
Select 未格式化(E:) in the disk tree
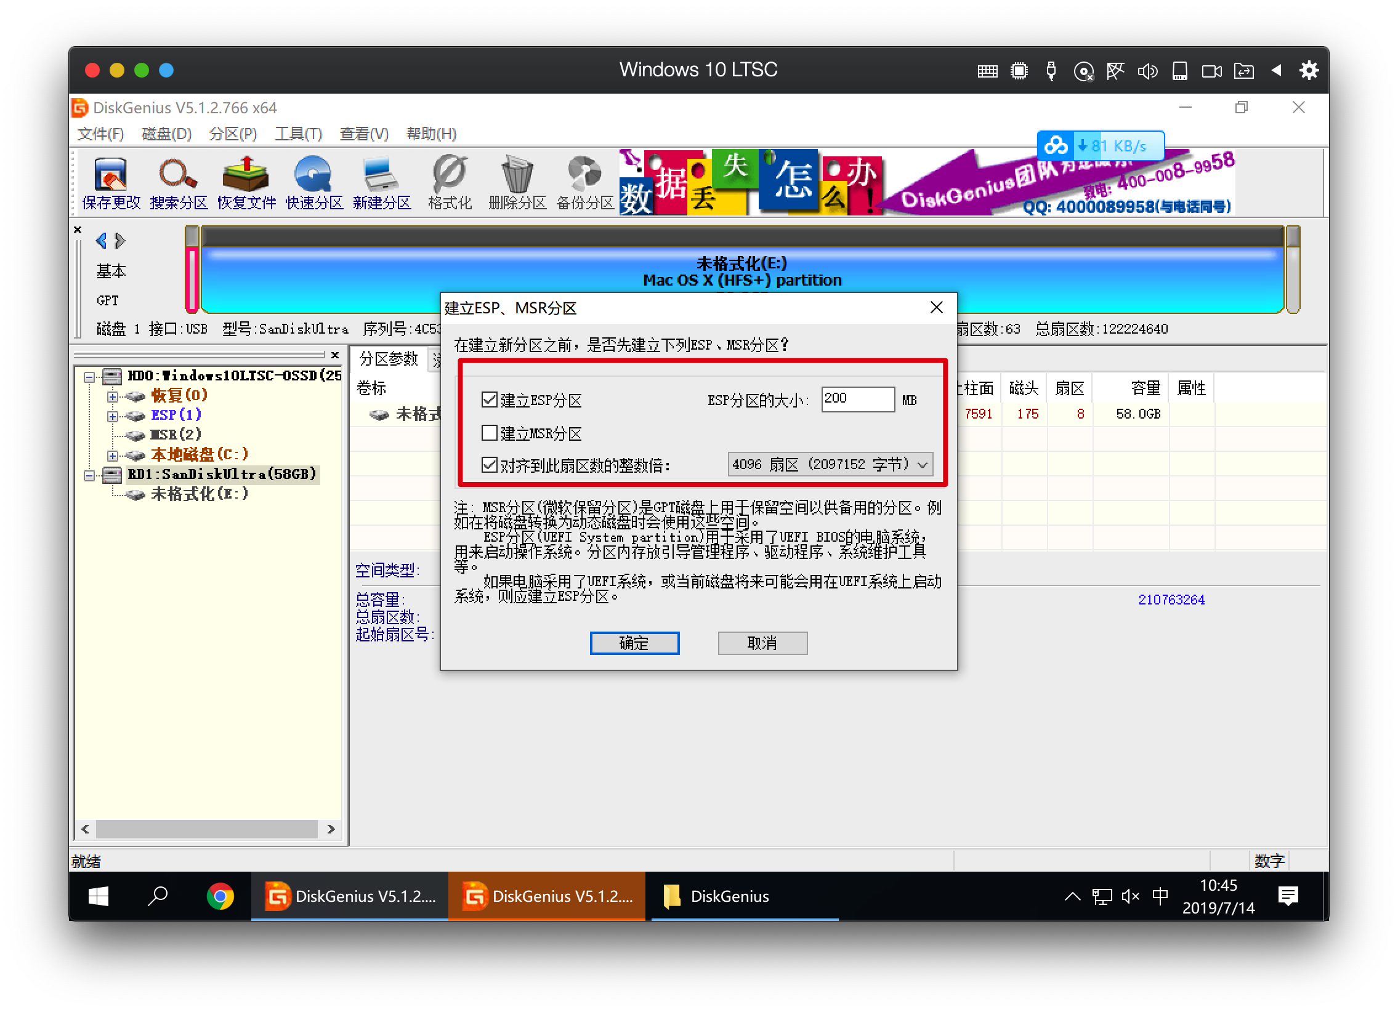click(199, 494)
